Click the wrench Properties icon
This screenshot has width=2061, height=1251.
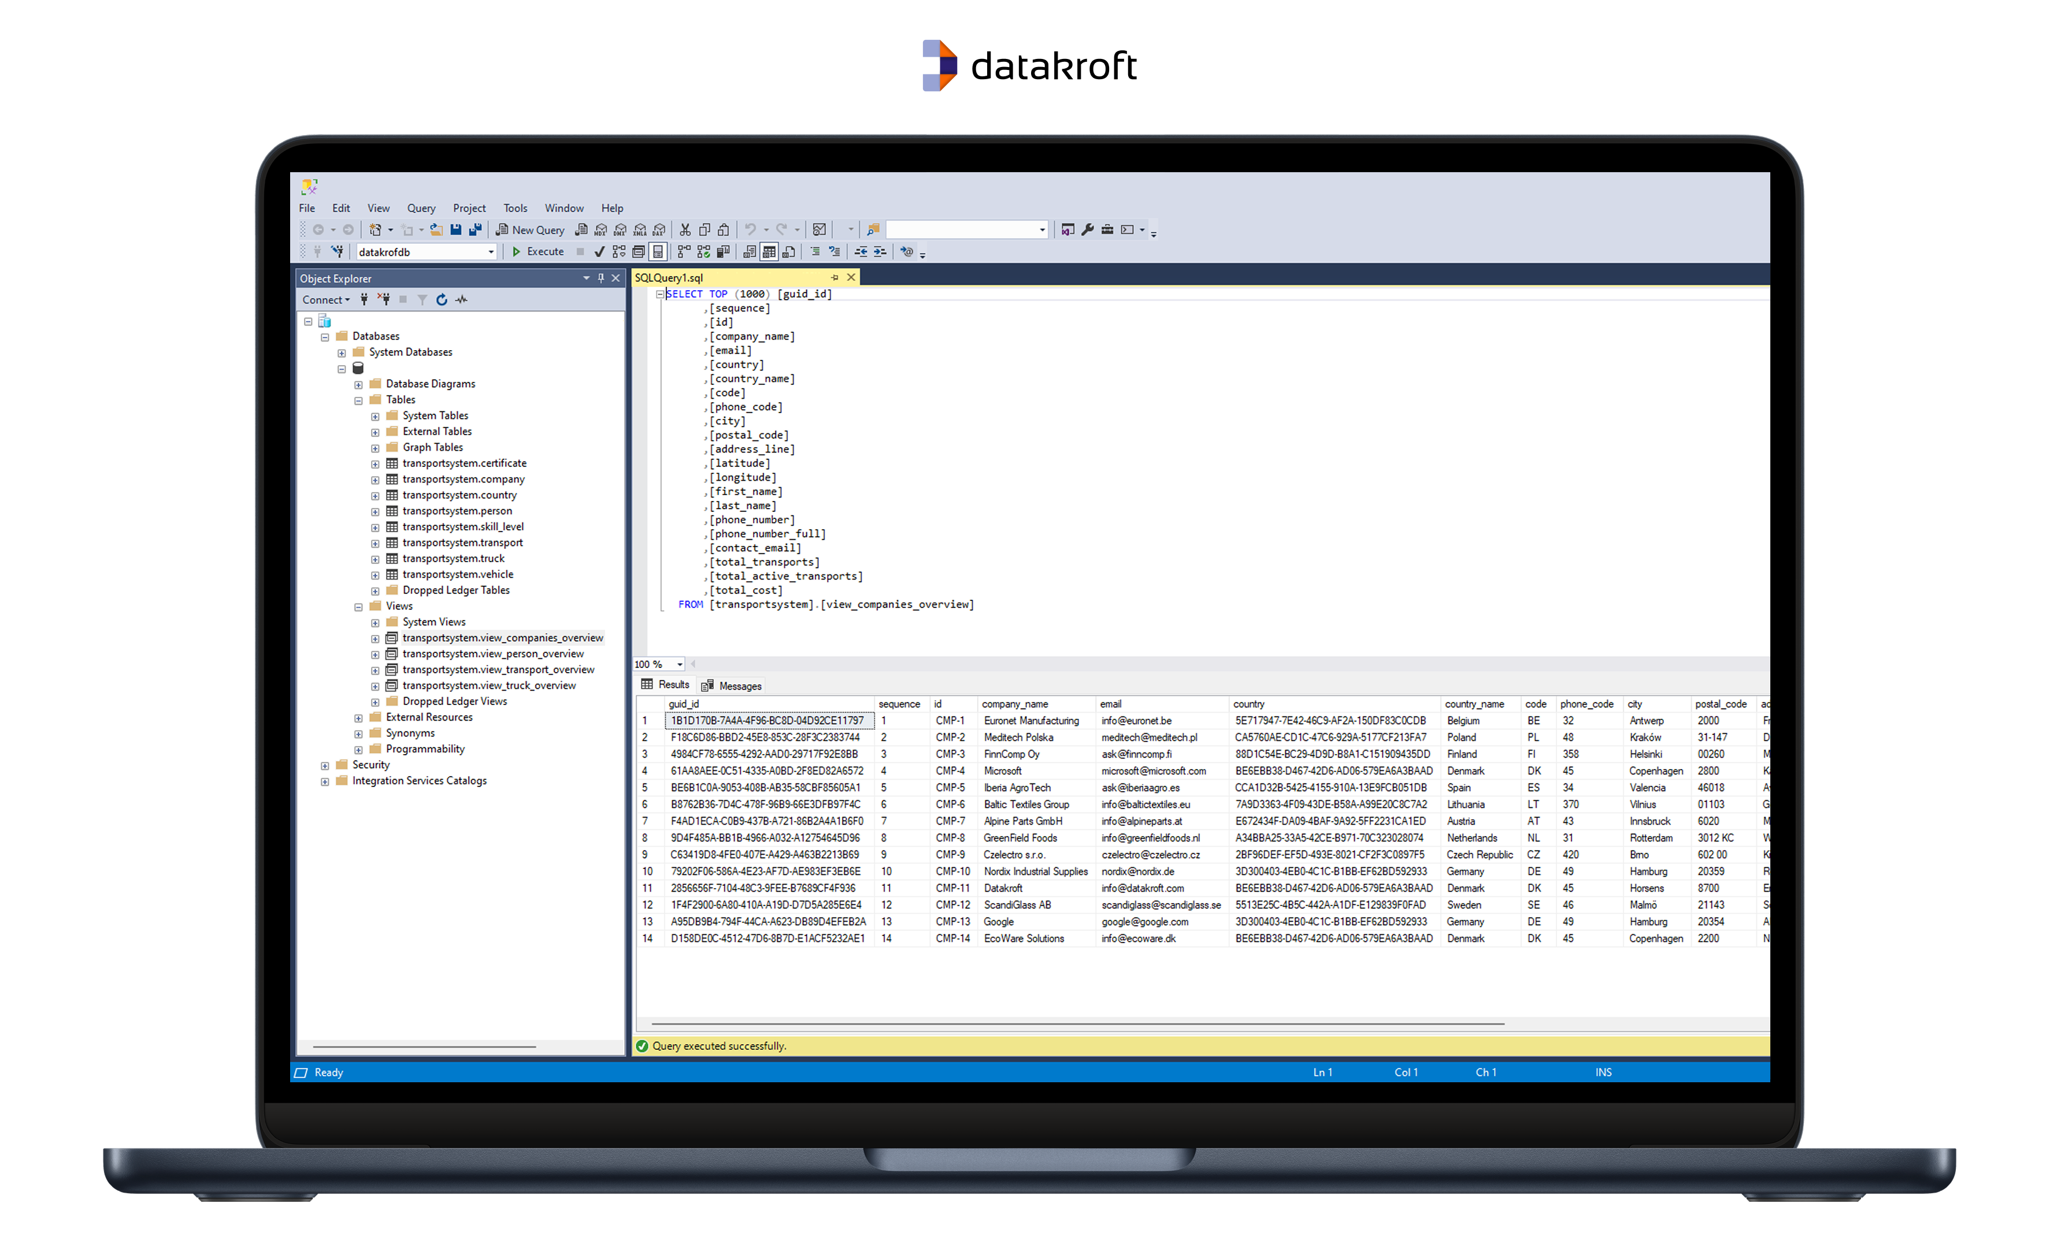click(x=1087, y=229)
